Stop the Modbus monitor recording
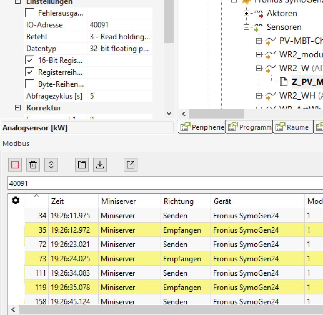Viewport: 323px width, 315px height. pyautogui.click(x=15, y=165)
